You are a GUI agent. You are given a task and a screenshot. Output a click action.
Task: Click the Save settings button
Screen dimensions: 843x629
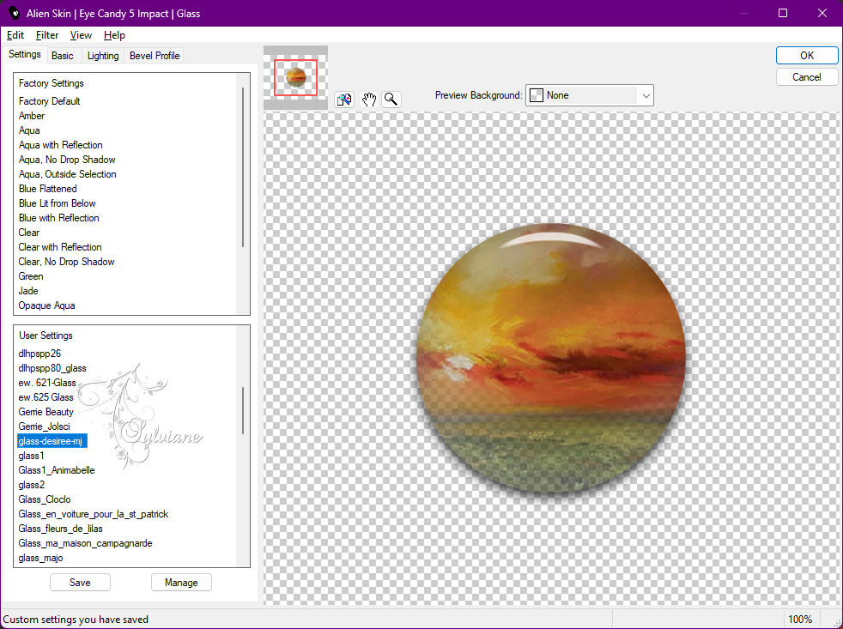[x=80, y=582]
